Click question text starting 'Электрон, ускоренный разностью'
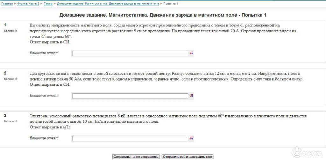This screenshot has height=160, width=326. click(168, 121)
